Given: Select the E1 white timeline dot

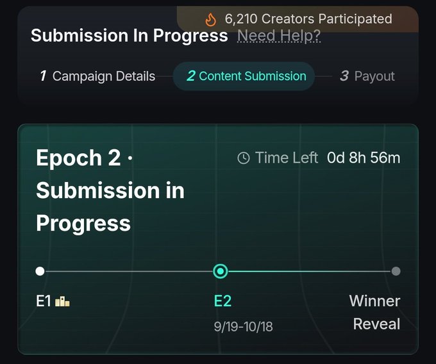Looking at the screenshot, I should pos(40,271).
